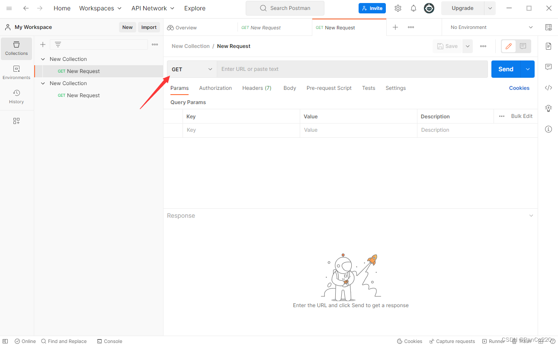558x346 pixels.
Task: Select the Authorization tab
Action: click(x=215, y=88)
